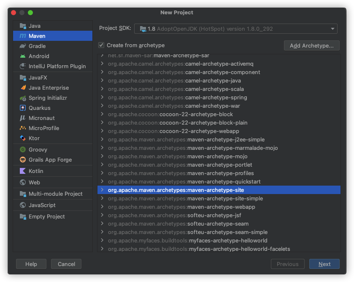Expand softeu-archetype-jsf node
354x282 pixels.
[102, 215]
